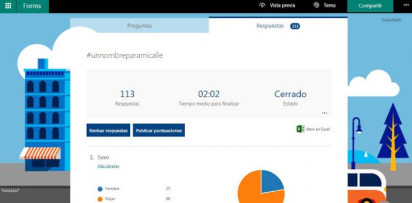The height and width of the screenshot is (203, 412).
Task: Click the Excel icon
Action: point(300,129)
